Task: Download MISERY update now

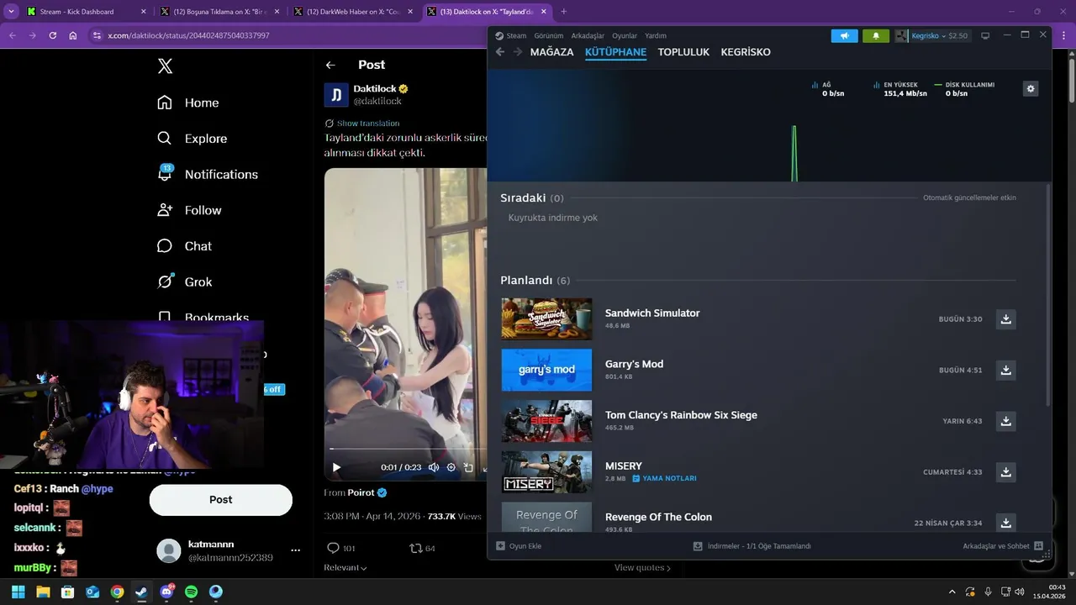Action: [1005, 472]
